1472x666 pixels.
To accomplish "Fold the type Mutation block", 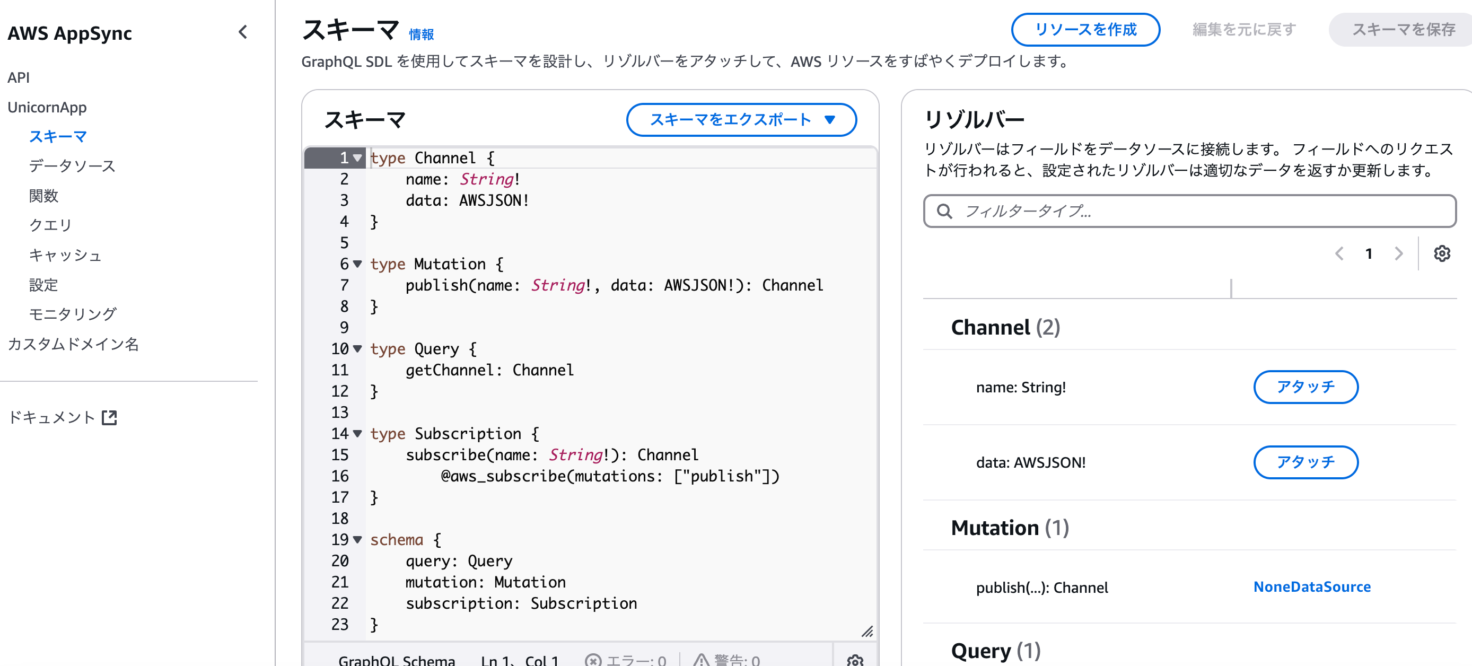I will (x=358, y=264).
